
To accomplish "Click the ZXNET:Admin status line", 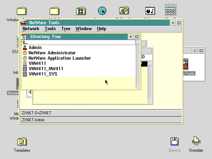I will pos(101,120).
